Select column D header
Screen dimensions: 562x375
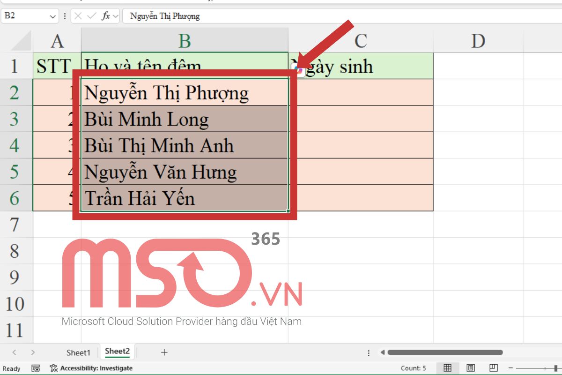[x=478, y=41]
